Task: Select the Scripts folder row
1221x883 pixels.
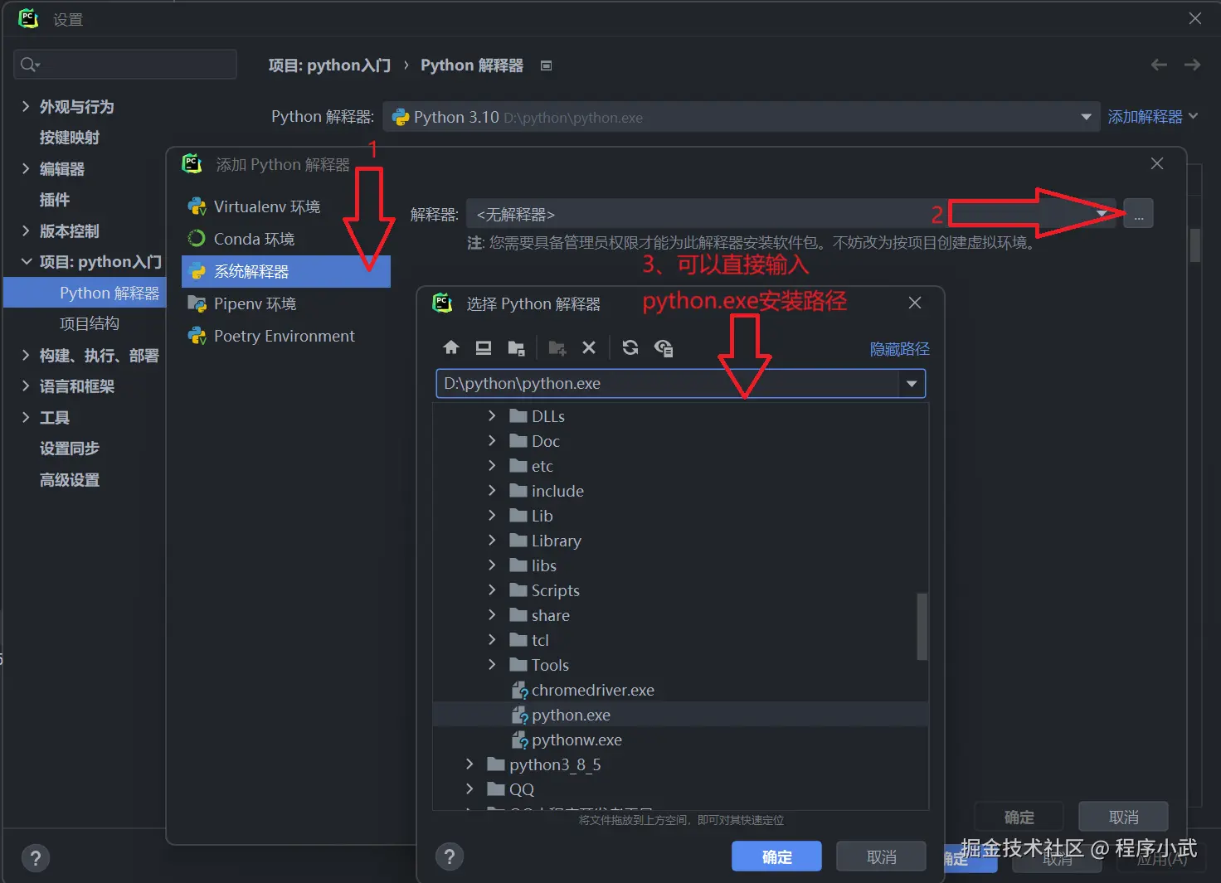Action: (x=680, y=590)
